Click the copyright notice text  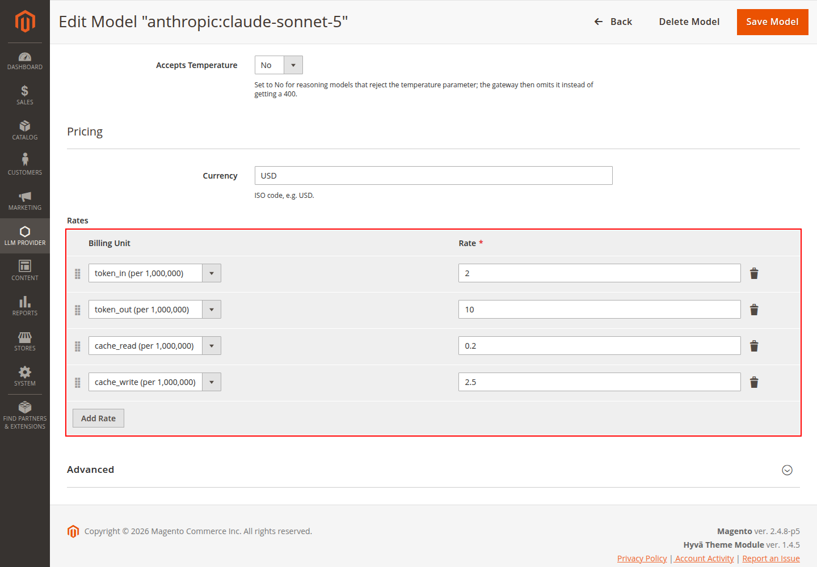click(x=198, y=531)
